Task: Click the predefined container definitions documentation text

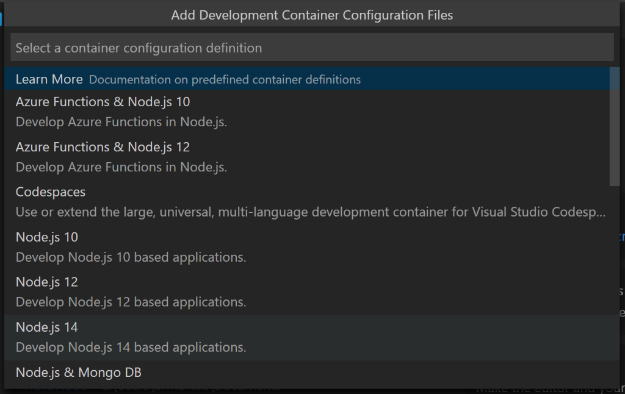Action: (x=225, y=79)
